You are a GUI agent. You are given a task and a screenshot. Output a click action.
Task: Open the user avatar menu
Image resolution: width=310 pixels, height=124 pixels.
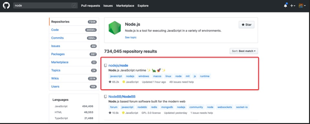pos(302,6)
